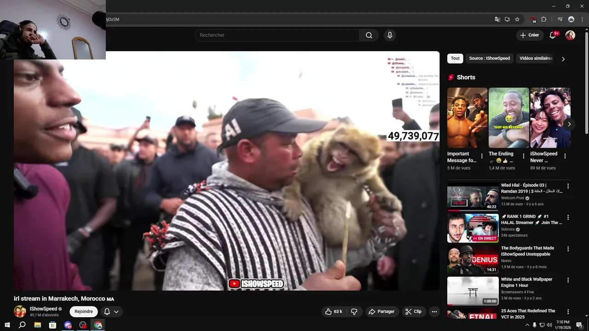Open the YouTube notifications bell
This screenshot has height=331, width=589.
click(553, 35)
